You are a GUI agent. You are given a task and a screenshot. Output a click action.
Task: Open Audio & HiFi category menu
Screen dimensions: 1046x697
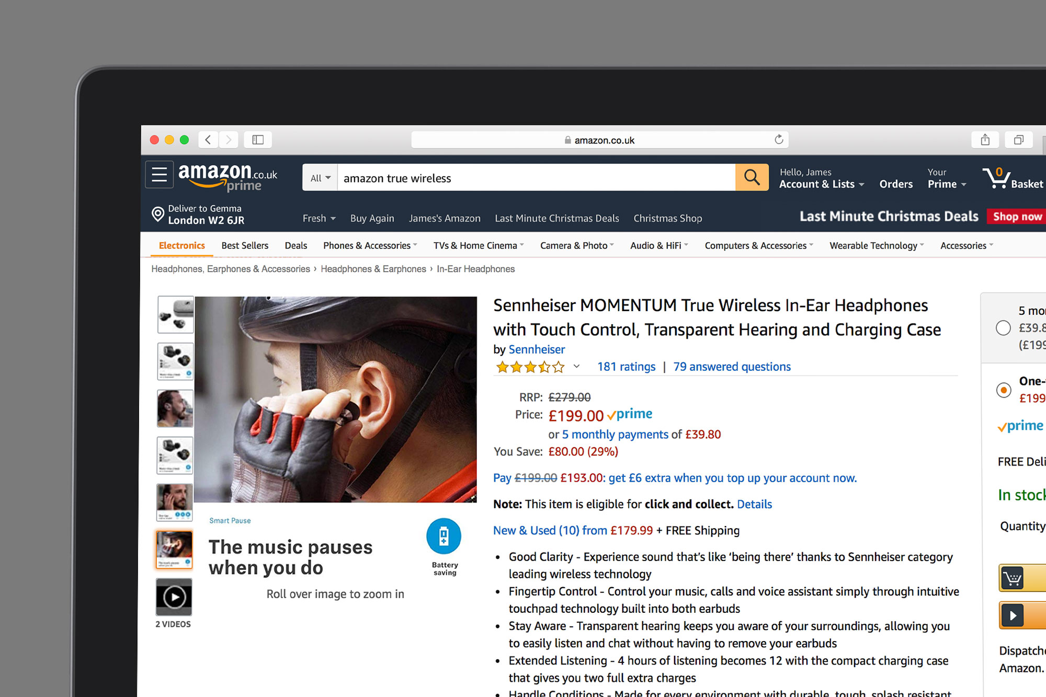(x=659, y=246)
